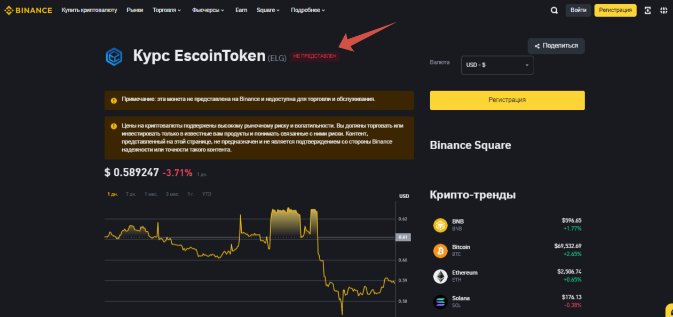Select the 7 дн. chart range
The height and width of the screenshot is (317, 673).
(x=131, y=194)
